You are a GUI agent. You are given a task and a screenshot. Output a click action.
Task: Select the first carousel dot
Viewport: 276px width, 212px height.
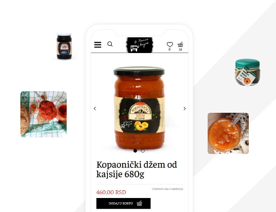pyautogui.click(x=135, y=151)
